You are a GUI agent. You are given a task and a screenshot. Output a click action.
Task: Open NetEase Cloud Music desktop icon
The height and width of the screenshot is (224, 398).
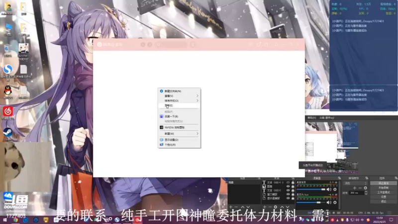pos(8,113)
